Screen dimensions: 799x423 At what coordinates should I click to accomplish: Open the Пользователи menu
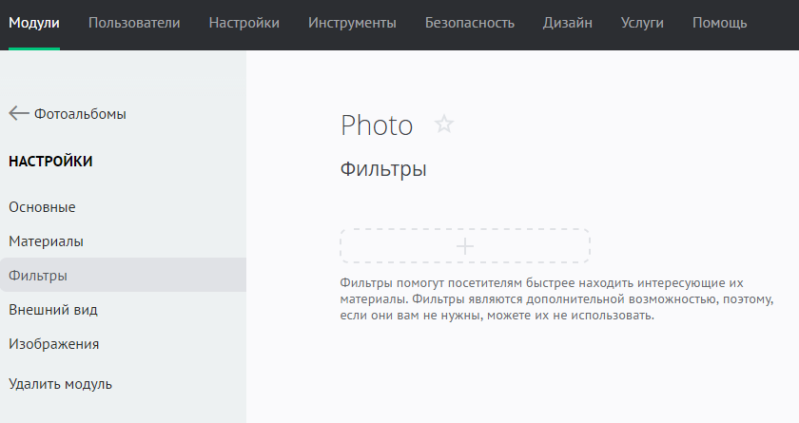pyautogui.click(x=134, y=23)
